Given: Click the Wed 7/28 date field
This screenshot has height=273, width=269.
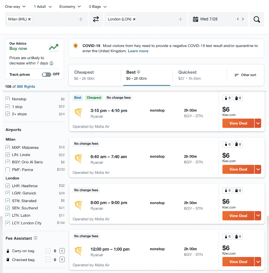Looking at the screenshot, I should (x=218, y=19).
